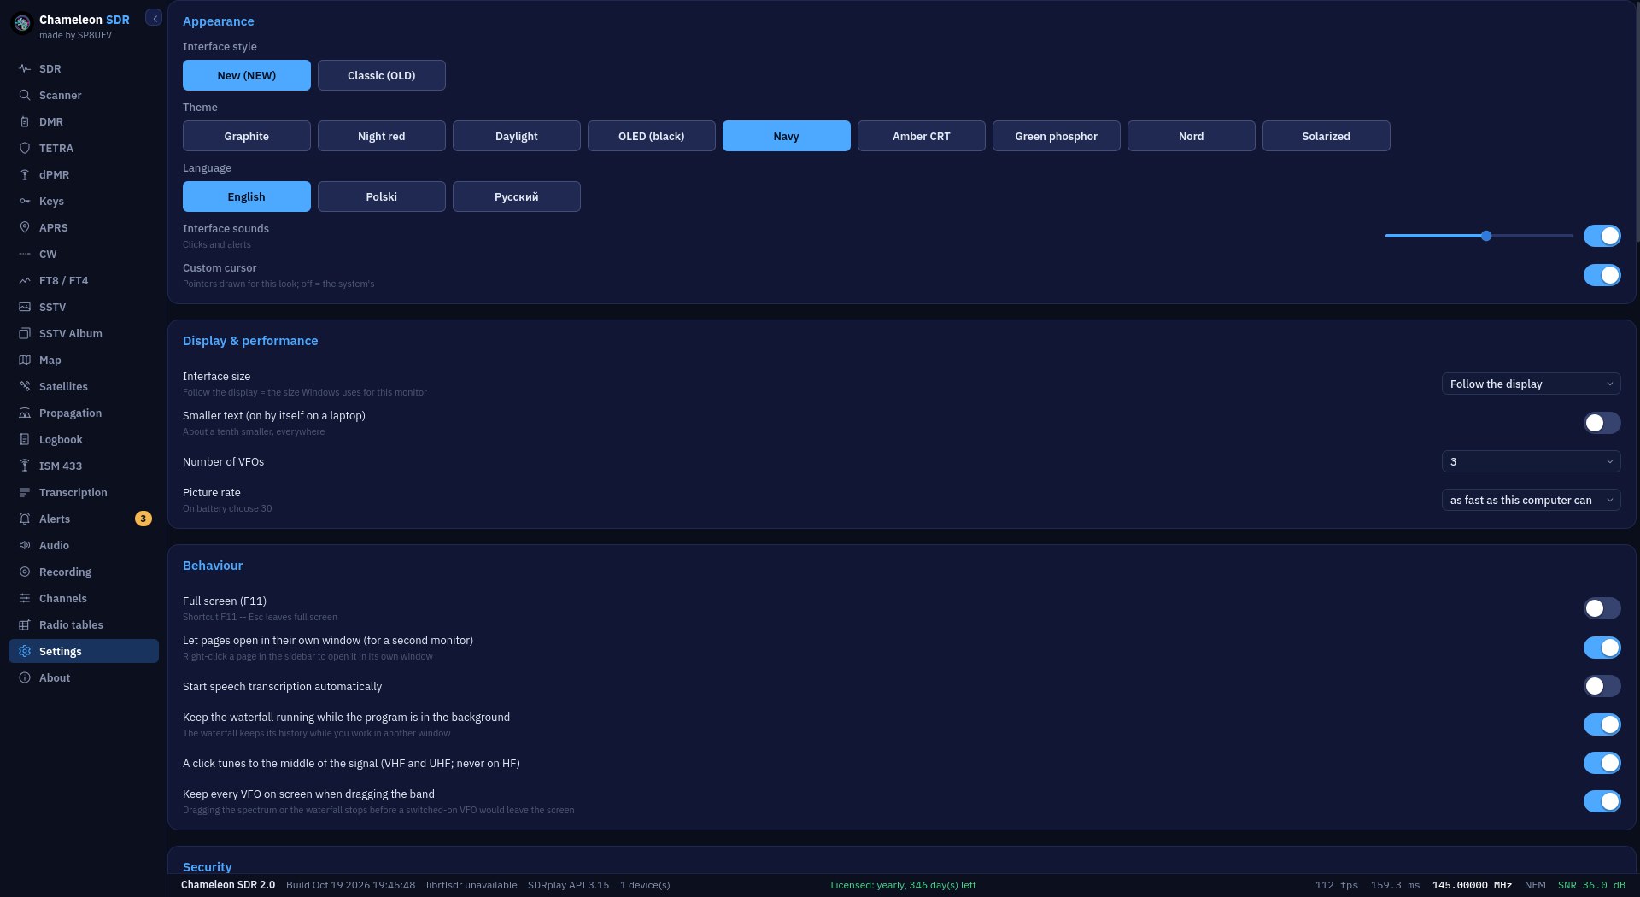The height and width of the screenshot is (897, 1640).
Task: Click the Audio speaker icon
Action: (25, 545)
